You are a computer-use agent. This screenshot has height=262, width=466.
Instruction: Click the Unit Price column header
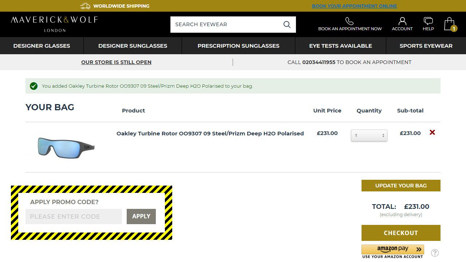[x=327, y=111]
